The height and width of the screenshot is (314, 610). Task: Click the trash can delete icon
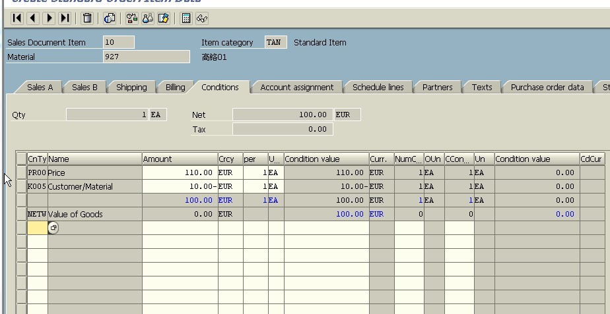point(87,18)
